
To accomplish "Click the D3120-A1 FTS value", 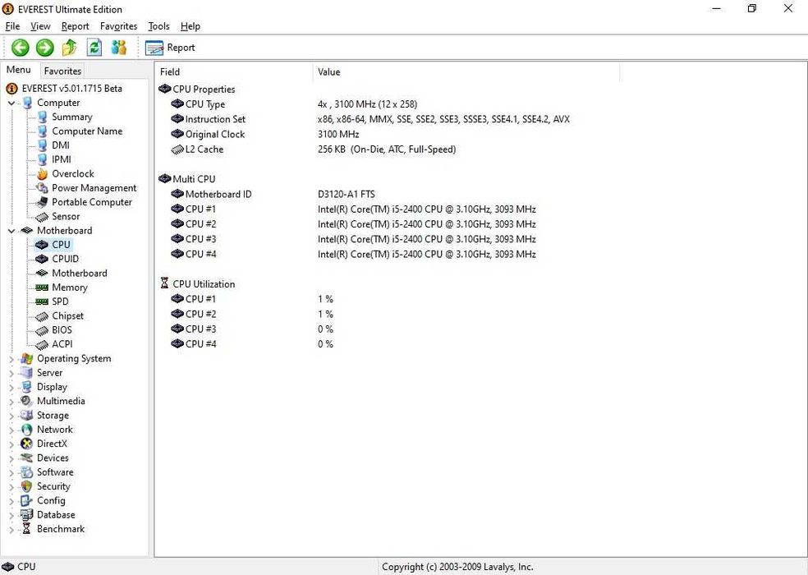I will click(347, 194).
